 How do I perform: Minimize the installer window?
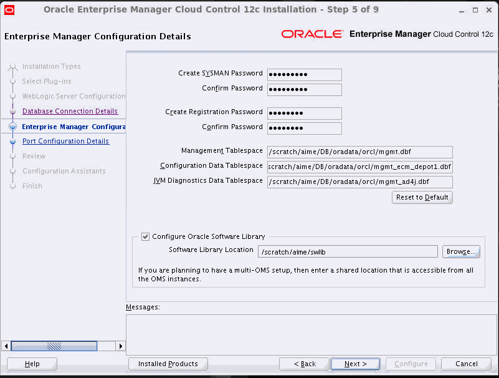pos(462,11)
